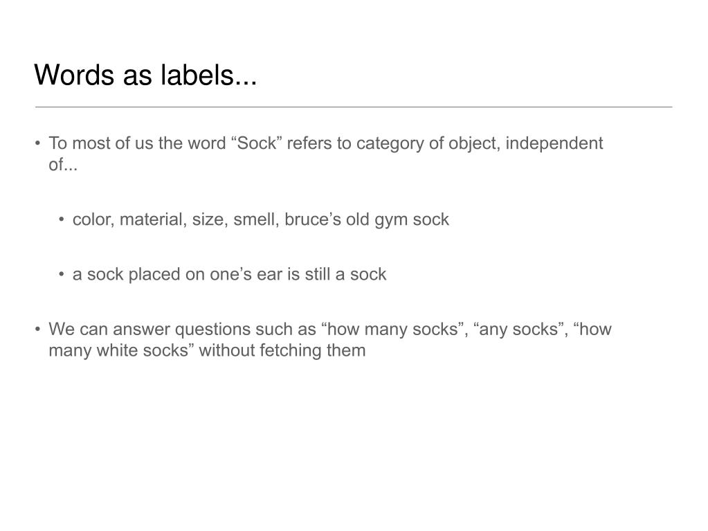Click the words "still a sock"

[345, 274]
